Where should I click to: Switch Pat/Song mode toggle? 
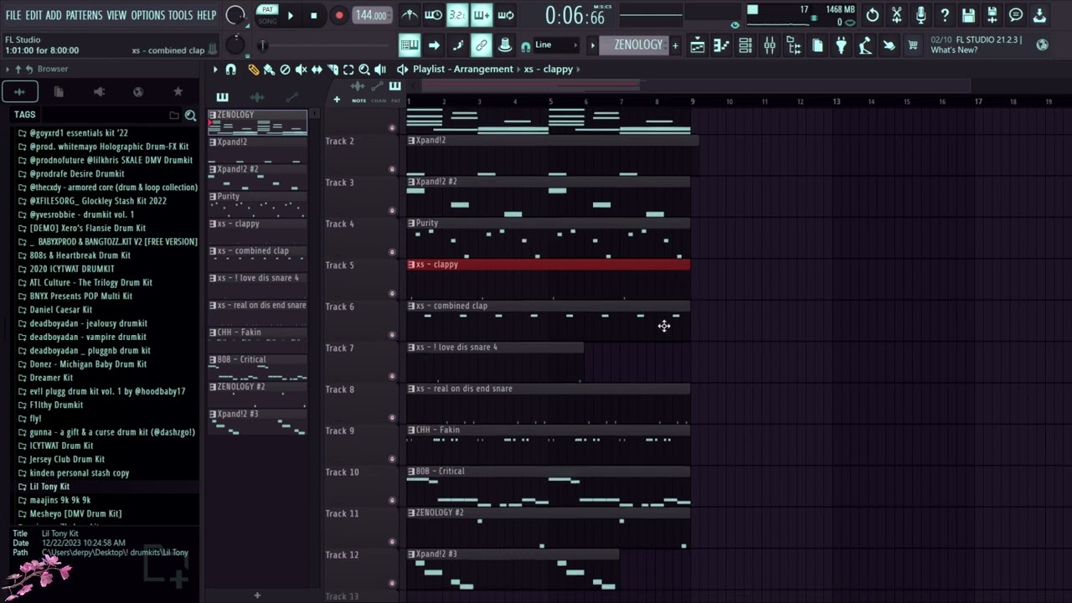267,15
